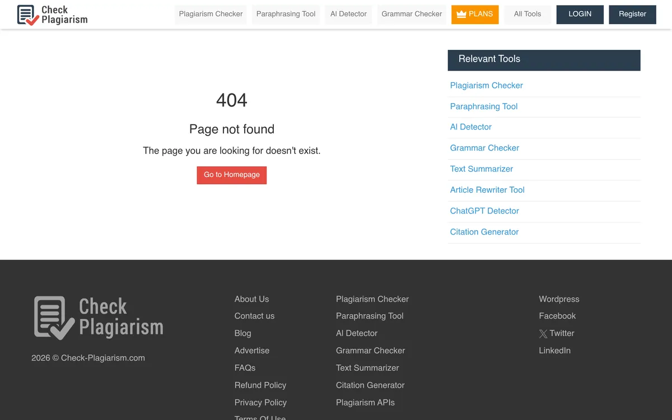Viewport: 672px width, 420px height.
Task: Select AI Detector in the header menu
Action: [x=348, y=14]
